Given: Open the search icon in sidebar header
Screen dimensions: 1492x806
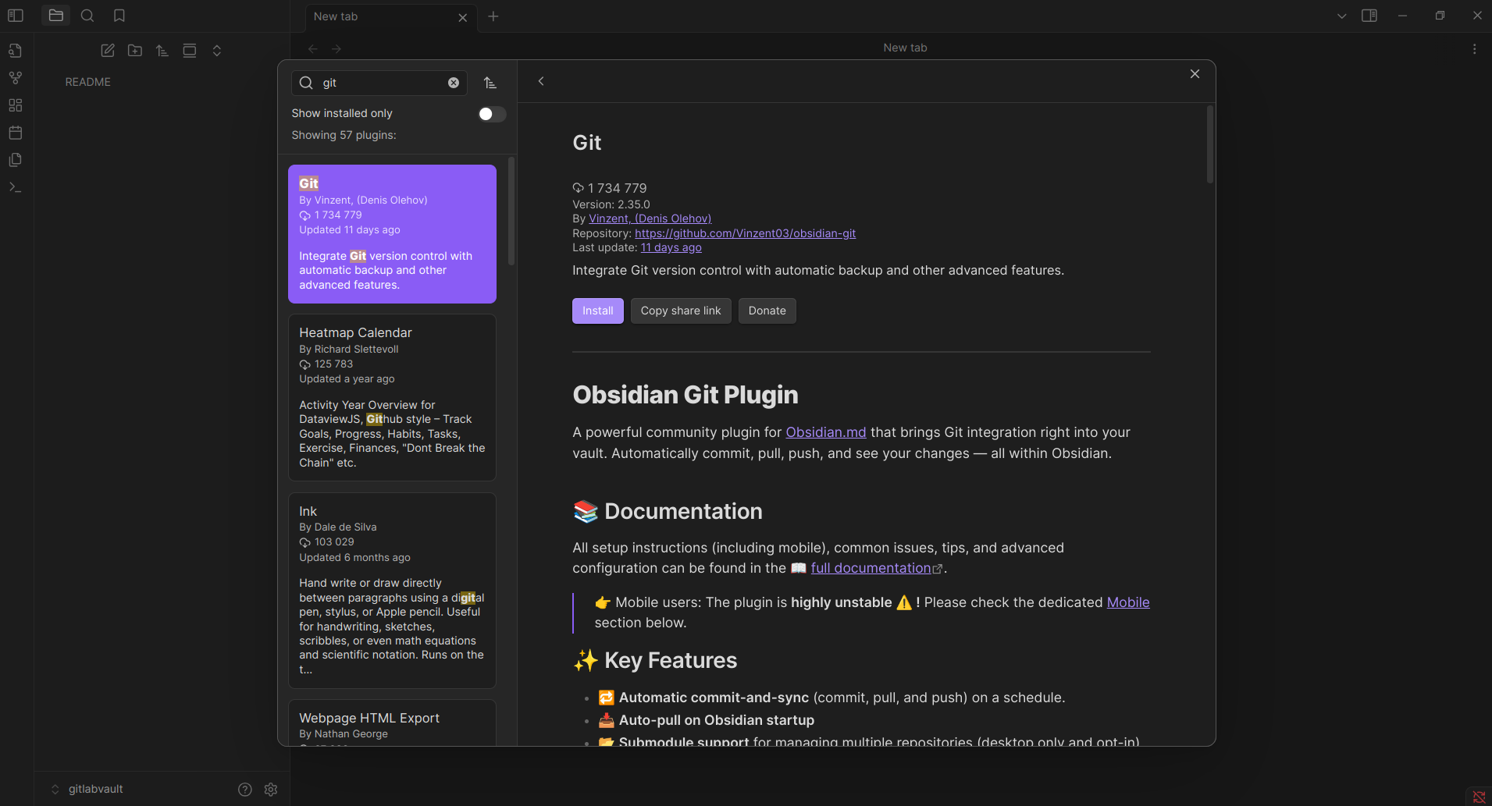Looking at the screenshot, I should pos(87,16).
